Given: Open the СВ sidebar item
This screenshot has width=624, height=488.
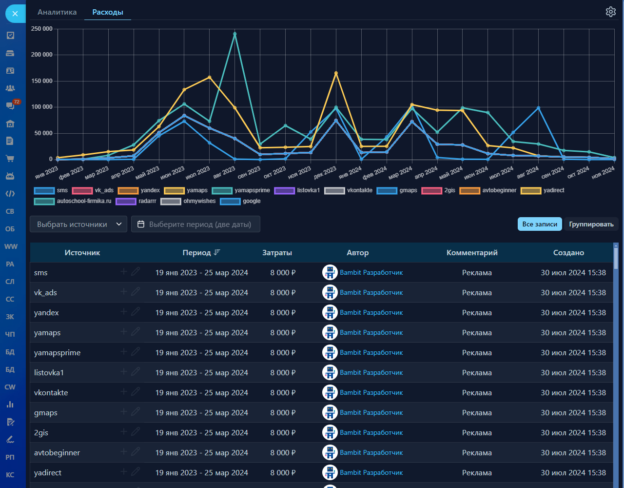Looking at the screenshot, I should pos(10,211).
